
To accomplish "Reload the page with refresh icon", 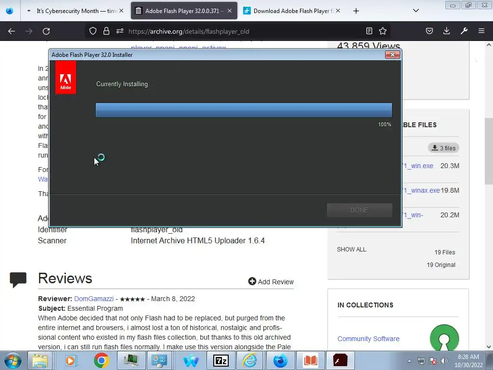I will tap(46, 31).
